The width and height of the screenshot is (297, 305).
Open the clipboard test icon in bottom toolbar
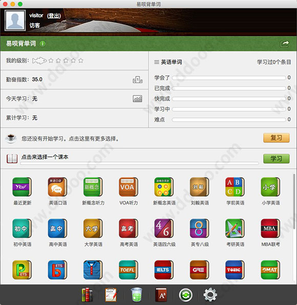[111, 295]
